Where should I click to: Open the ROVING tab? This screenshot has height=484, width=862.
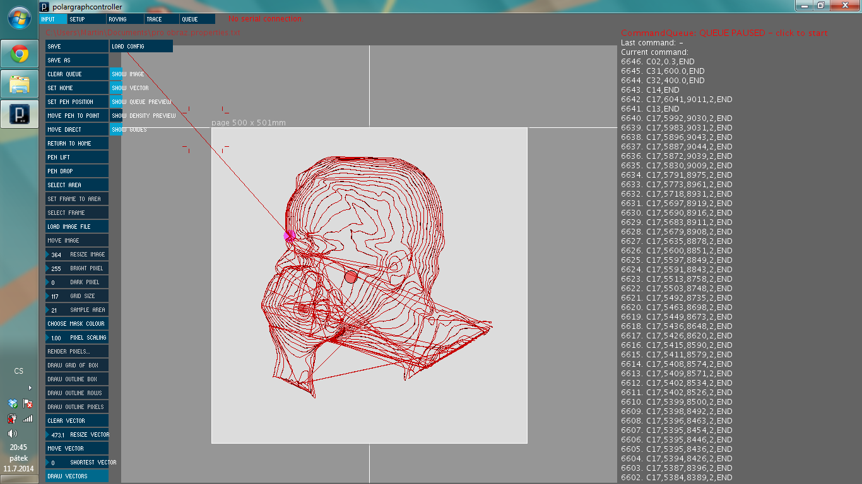(x=124, y=19)
